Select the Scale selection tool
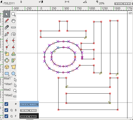The image size is (133, 120). point(7,54)
